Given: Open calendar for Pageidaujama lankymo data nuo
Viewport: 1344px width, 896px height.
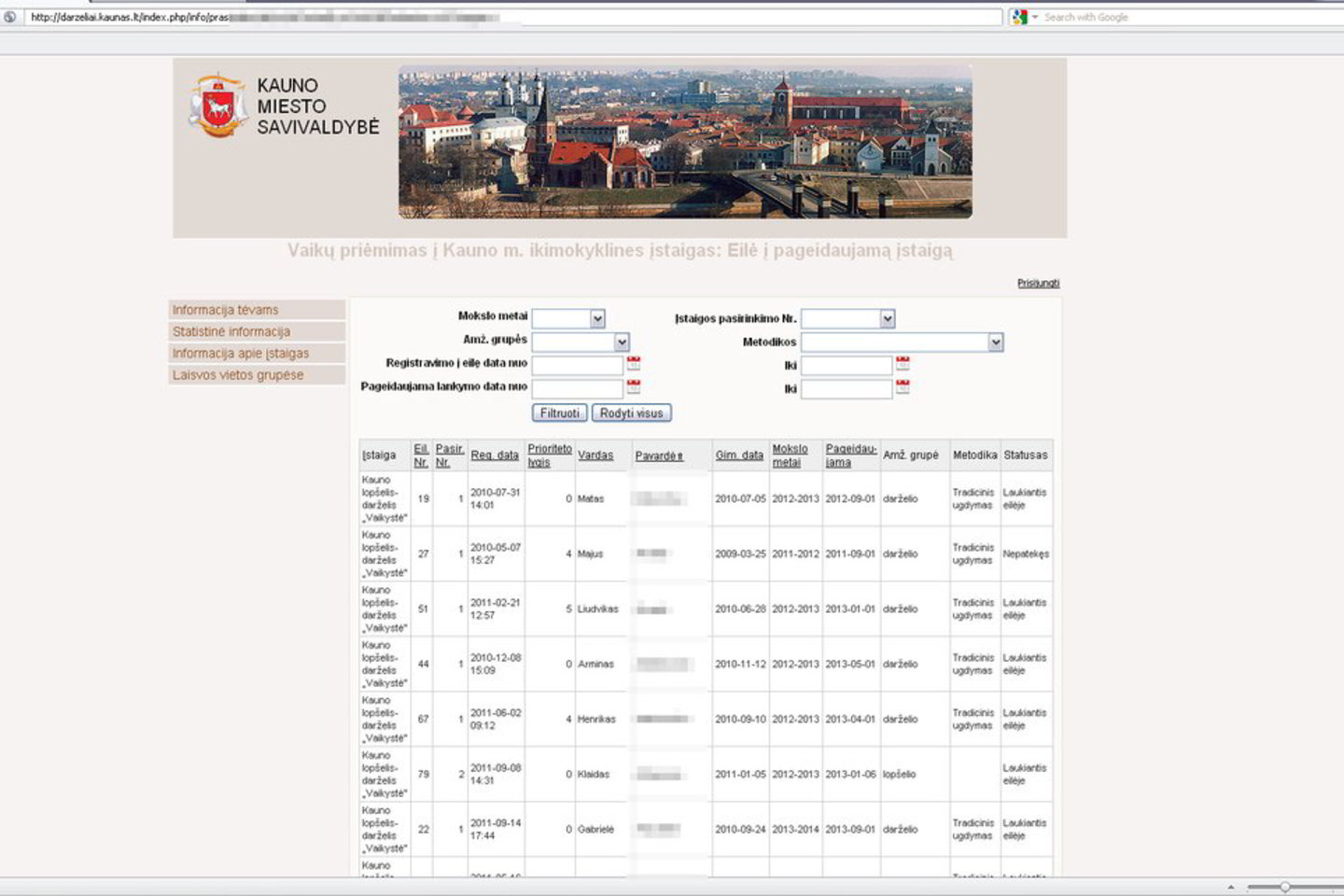Looking at the screenshot, I should click(x=634, y=386).
